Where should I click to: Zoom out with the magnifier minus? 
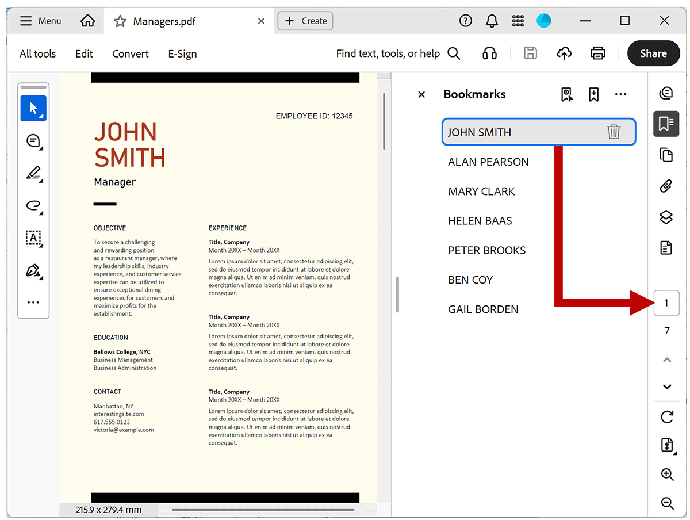(667, 503)
